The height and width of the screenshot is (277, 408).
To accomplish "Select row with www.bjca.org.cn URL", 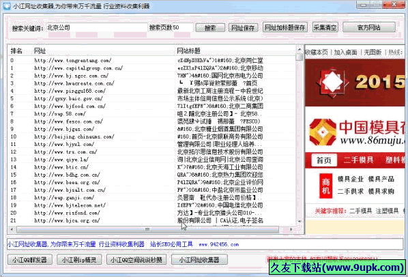I will pyautogui.click(x=152, y=220).
